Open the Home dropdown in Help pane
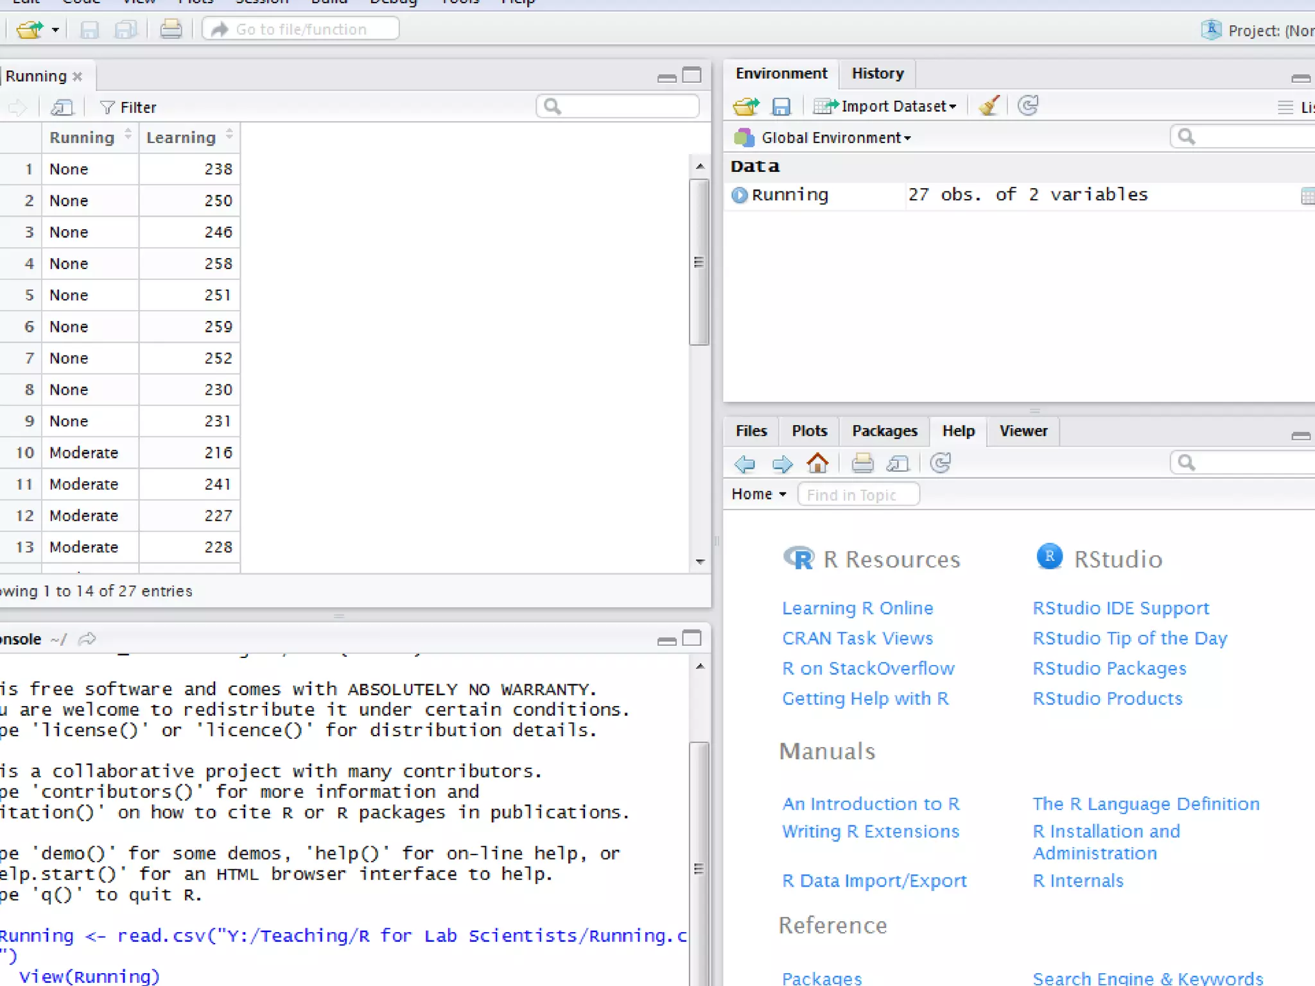Image resolution: width=1315 pixels, height=986 pixels. 759,494
